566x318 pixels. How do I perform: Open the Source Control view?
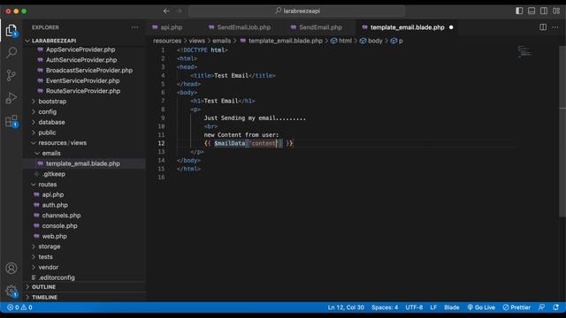pyautogui.click(x=11, y=75)
